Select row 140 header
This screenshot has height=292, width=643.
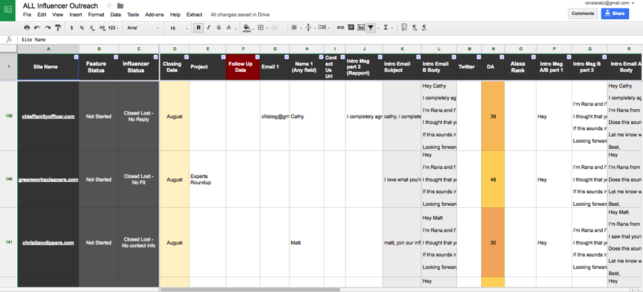[x=9, y=179]
